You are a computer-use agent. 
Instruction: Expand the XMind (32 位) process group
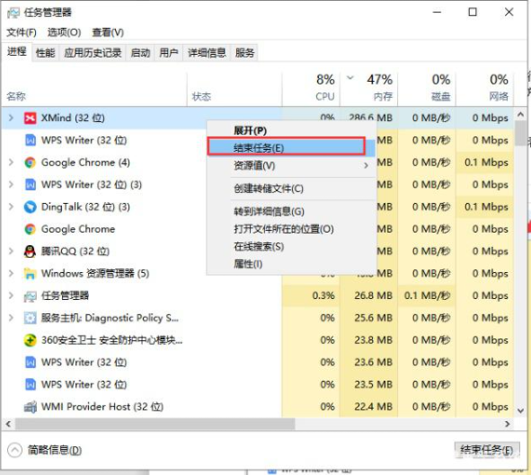pyautogui.click(x=11, y=118)
